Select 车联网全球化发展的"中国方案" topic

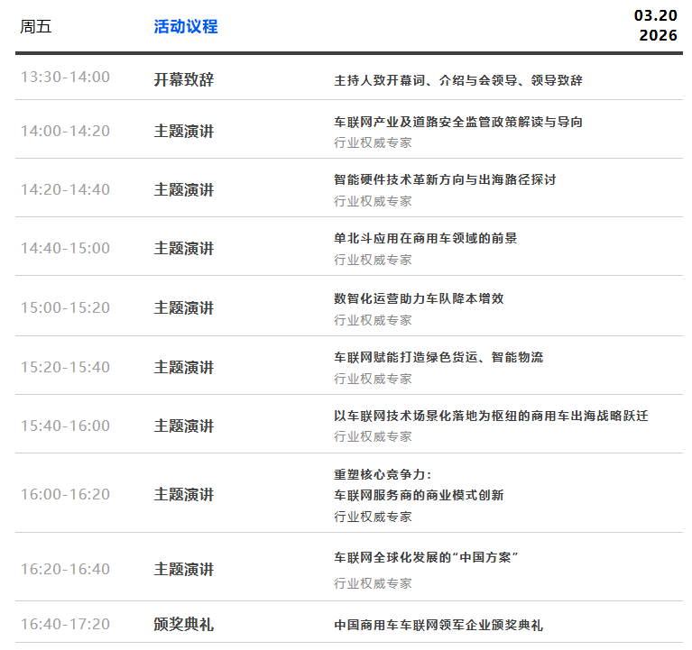tap(426, 557)
